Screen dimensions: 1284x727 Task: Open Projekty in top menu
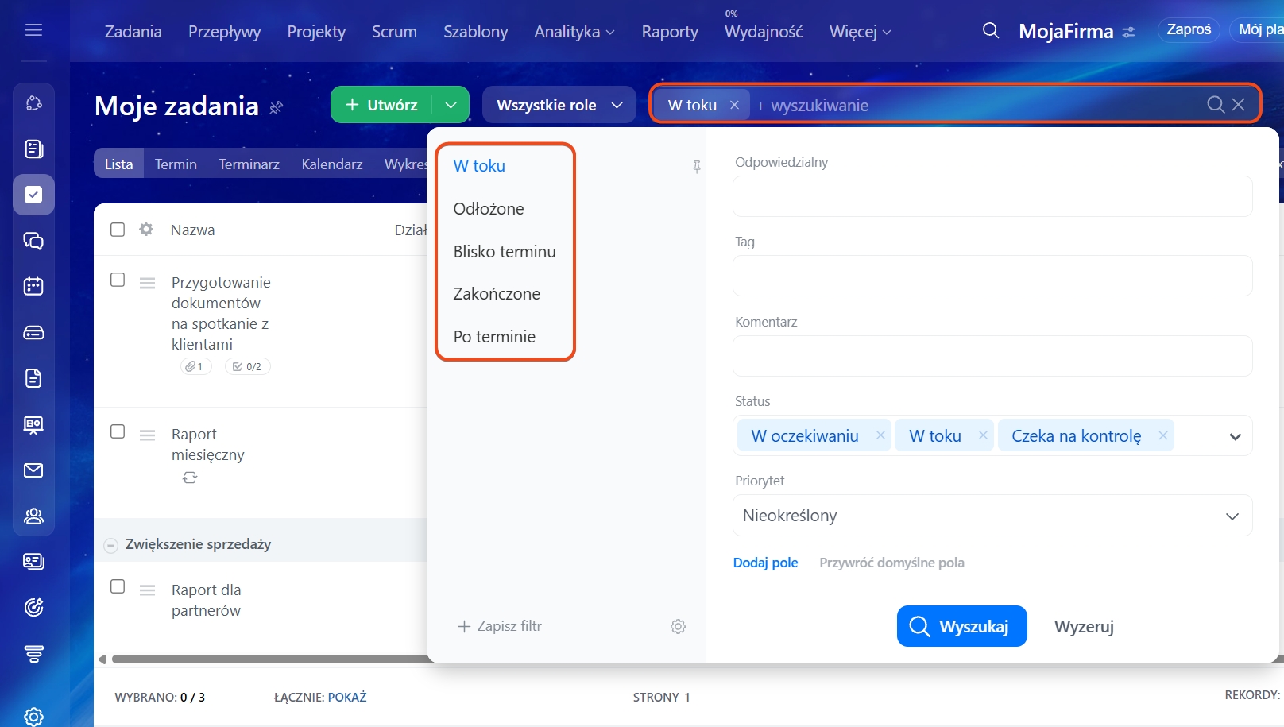(316, 32)
